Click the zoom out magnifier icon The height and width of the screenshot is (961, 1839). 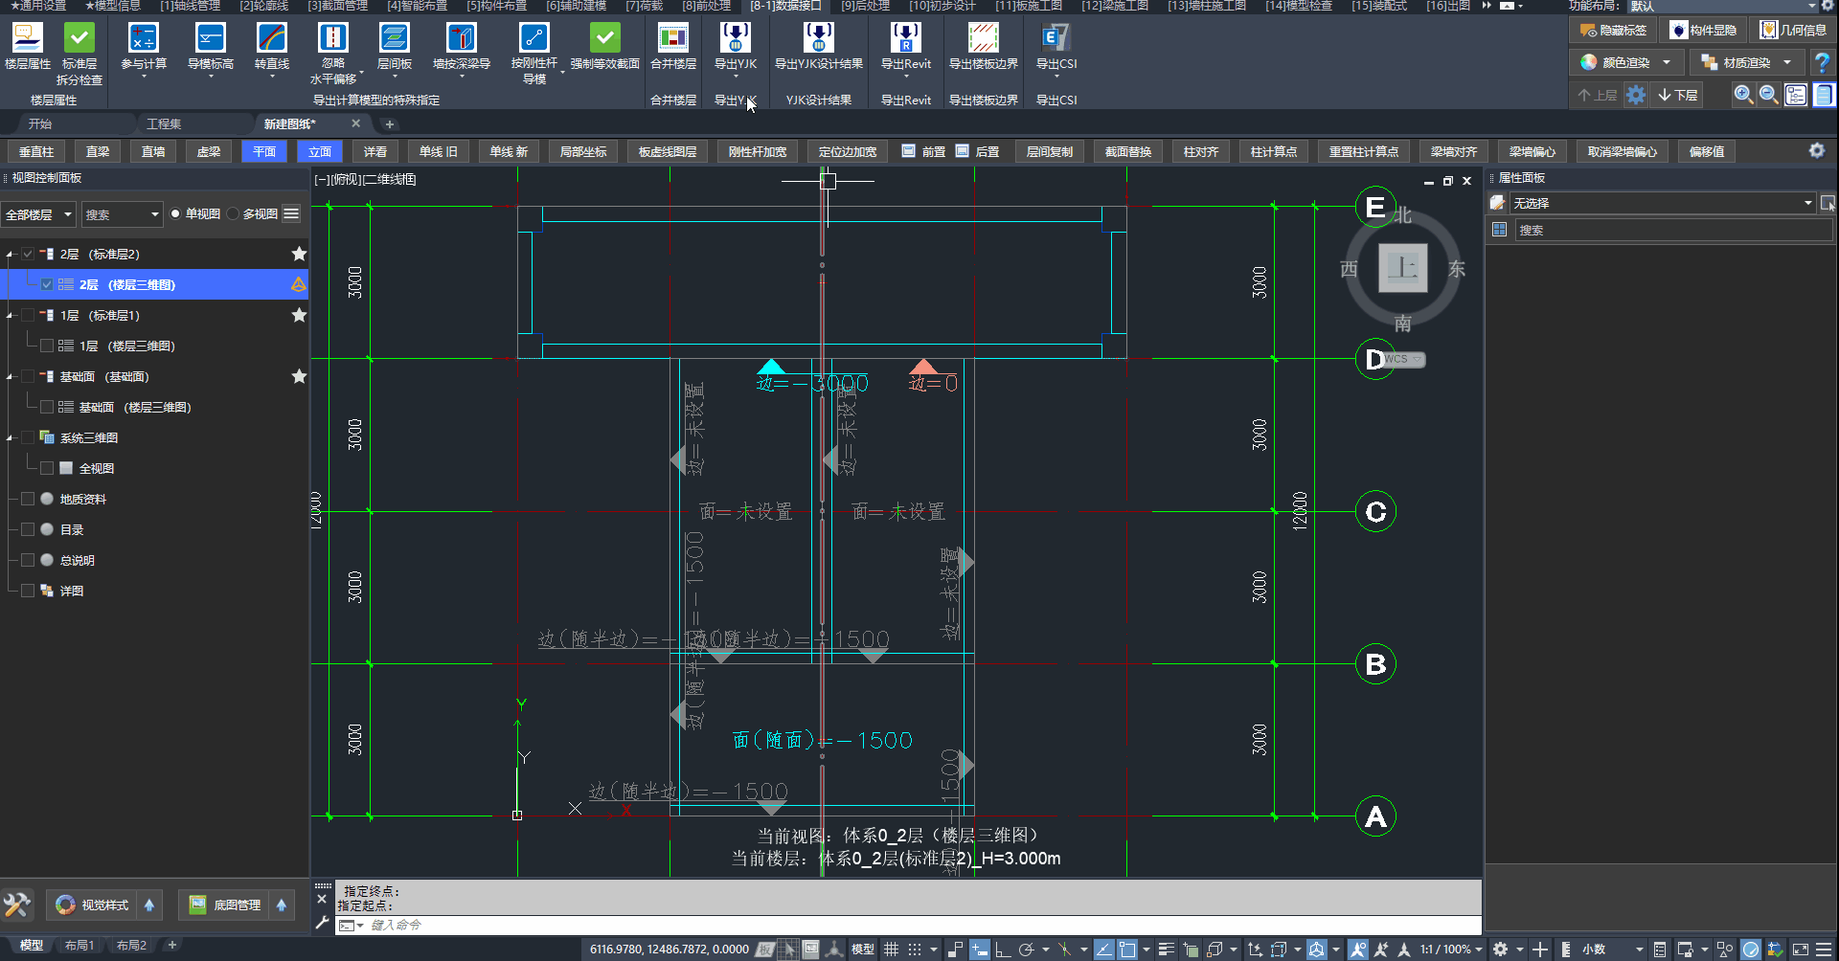pos(1769,95)
